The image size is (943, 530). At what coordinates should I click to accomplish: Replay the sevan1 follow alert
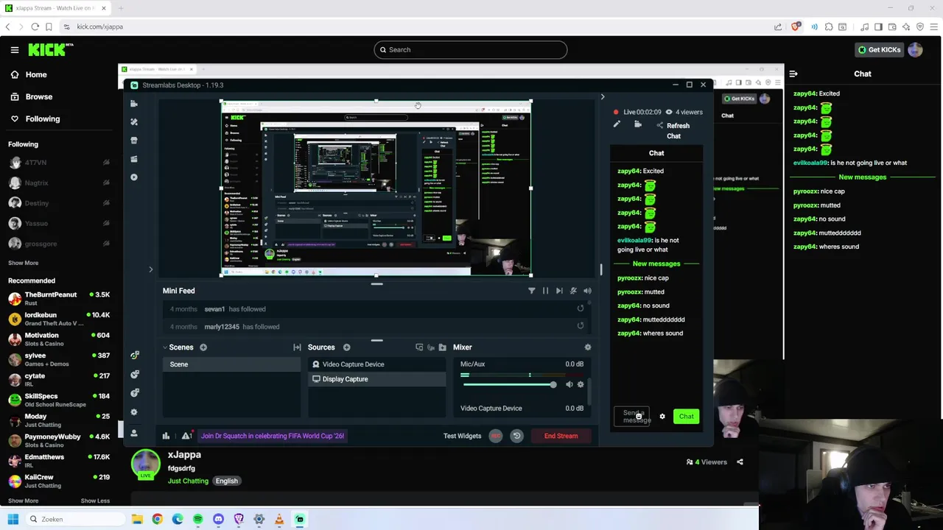pos(581,309)
